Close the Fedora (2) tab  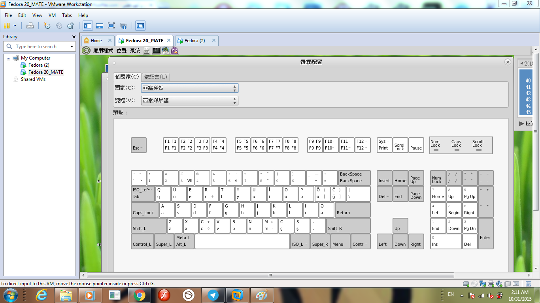tap(214, 40)
